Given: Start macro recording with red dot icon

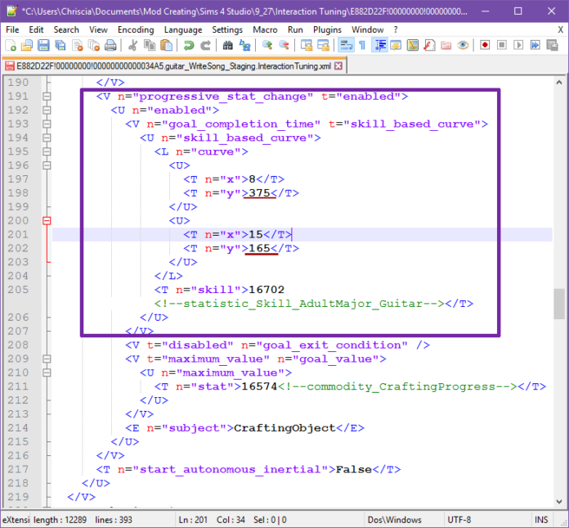Looking at the screenshot, I should [x=485, y=46].
